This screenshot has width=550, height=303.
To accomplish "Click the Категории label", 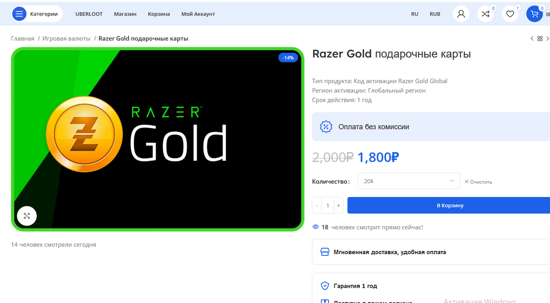I will pos(44,14).
